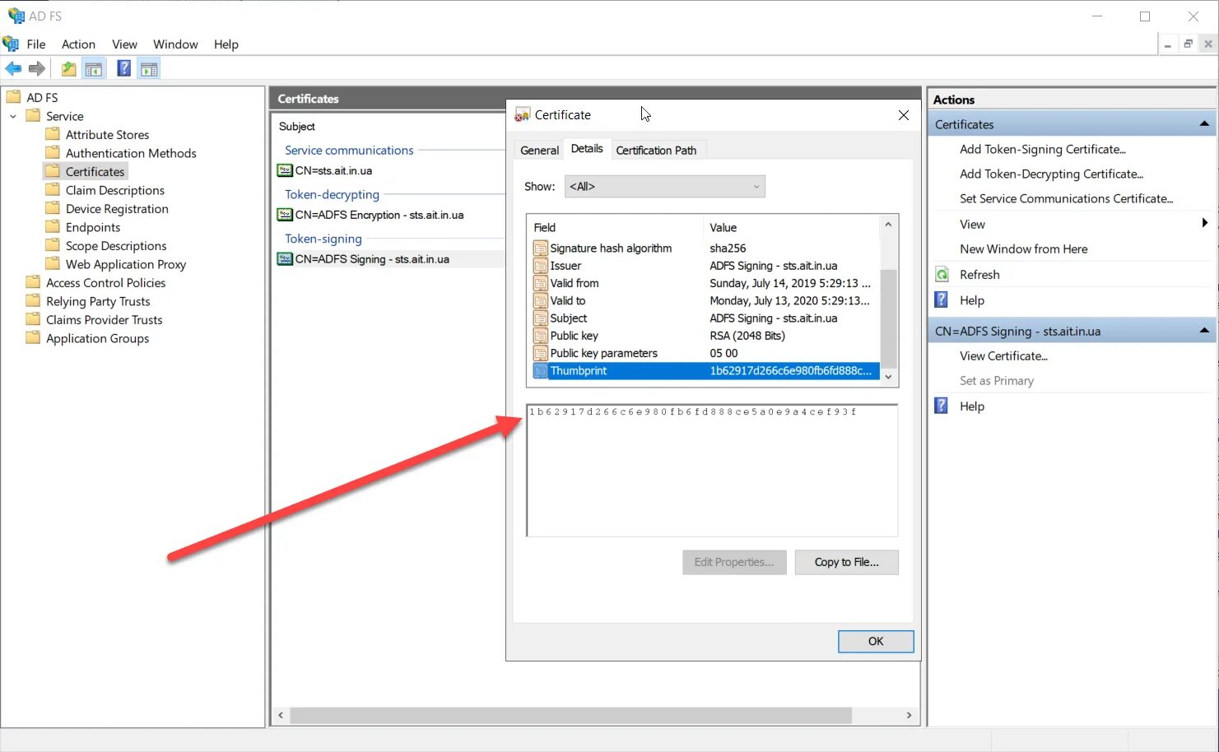This screenshot has height=752, width=1219.
Task: Open Claim Descriptions node
Action: (115, 190)
